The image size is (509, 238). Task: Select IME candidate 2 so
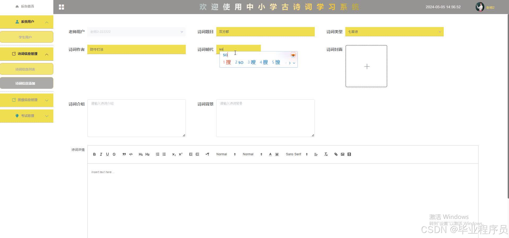pyautogui.click(x=239, y=62)
